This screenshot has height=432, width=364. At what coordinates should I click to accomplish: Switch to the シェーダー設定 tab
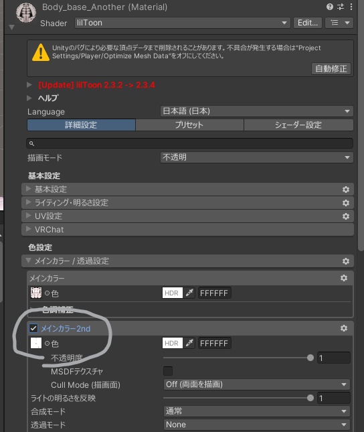tap(298, 125)
